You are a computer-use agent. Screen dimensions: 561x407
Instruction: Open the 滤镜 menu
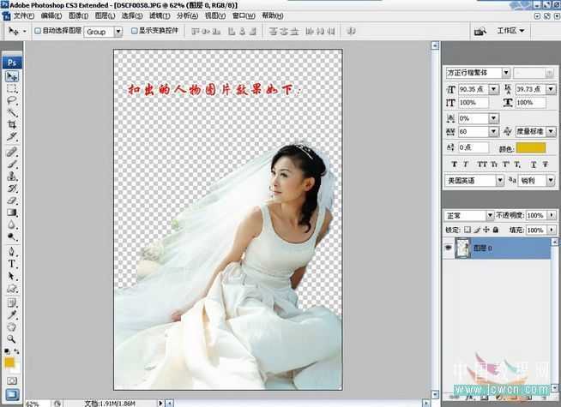coord(159,15)
